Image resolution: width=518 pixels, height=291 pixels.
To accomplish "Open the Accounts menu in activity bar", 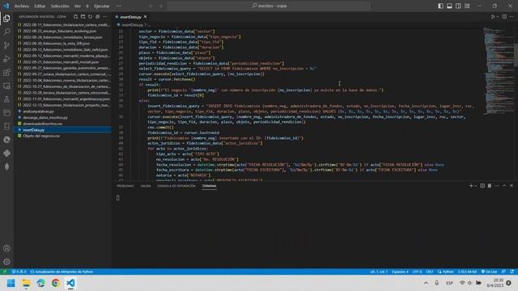I will click(6, 248).
